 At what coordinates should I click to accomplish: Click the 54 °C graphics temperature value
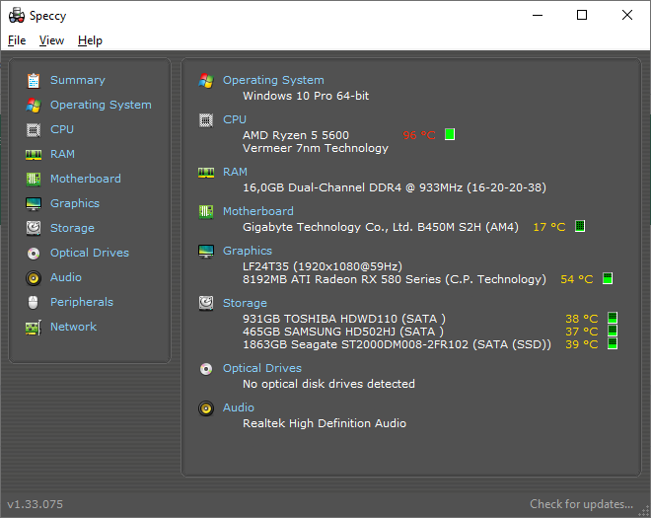pyautogui.click(x=577, y=279)
